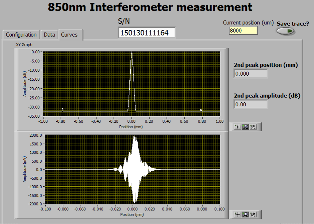The height and width of the screenshot is (224, 314).
Task: Click the 2nd peak position (mm) field
Action: click(x=250, y=74)
